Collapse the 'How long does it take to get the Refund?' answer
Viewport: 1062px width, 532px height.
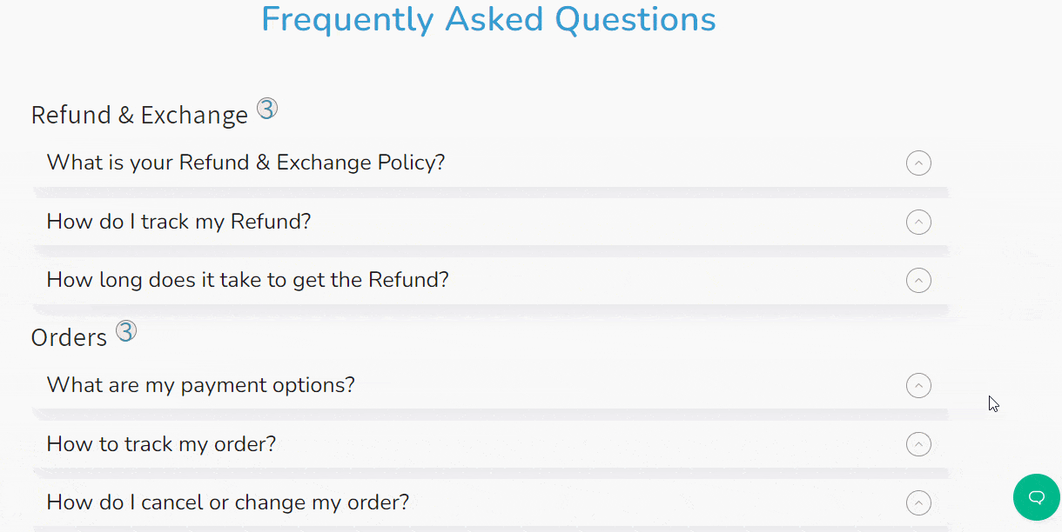[918, 280]
